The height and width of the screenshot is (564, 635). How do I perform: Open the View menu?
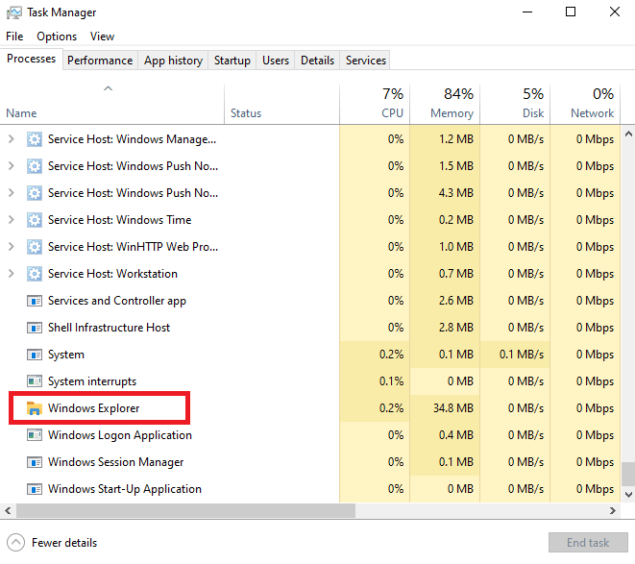(102, 37)
